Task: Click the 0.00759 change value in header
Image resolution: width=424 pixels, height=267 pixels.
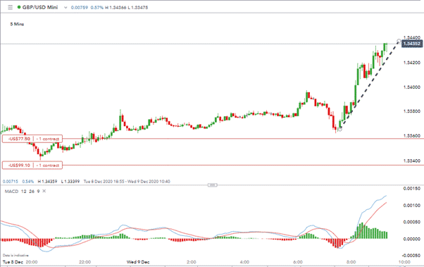Action: pos(80,8)
